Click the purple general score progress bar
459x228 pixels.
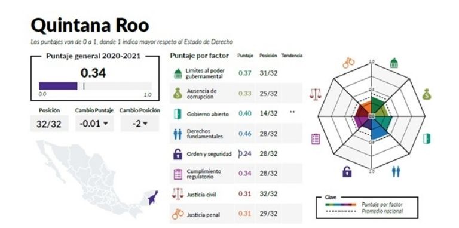(x=58, y=86)
